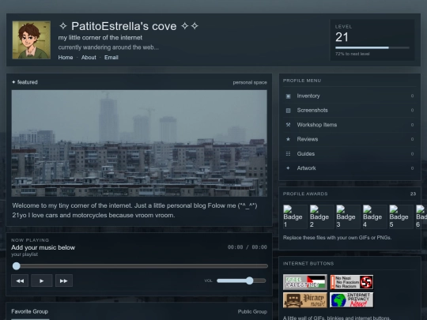Skip to previous track
The height and width of the screenshot is (320, 427).
(20, 280)
